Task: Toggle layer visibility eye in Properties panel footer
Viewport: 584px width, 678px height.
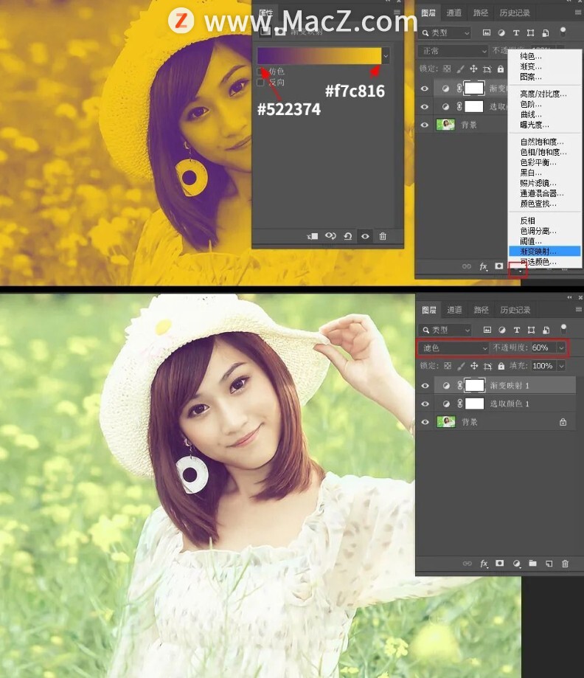Action: click(365, 236)
